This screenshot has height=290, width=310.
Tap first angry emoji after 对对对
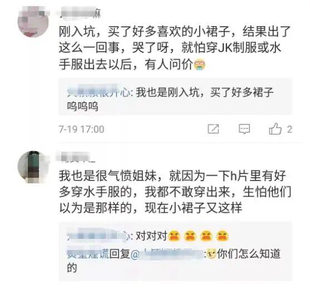click(x=174, y=236)
